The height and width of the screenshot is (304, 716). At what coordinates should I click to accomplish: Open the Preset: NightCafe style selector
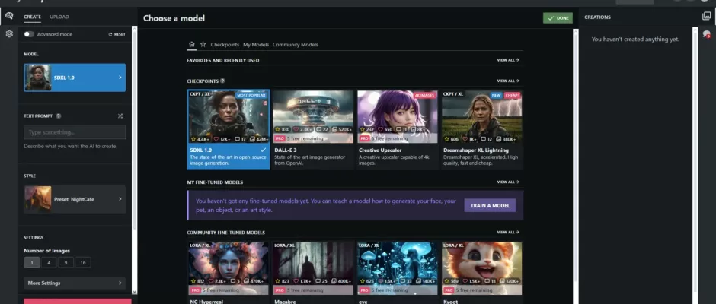tap(75, 199)
